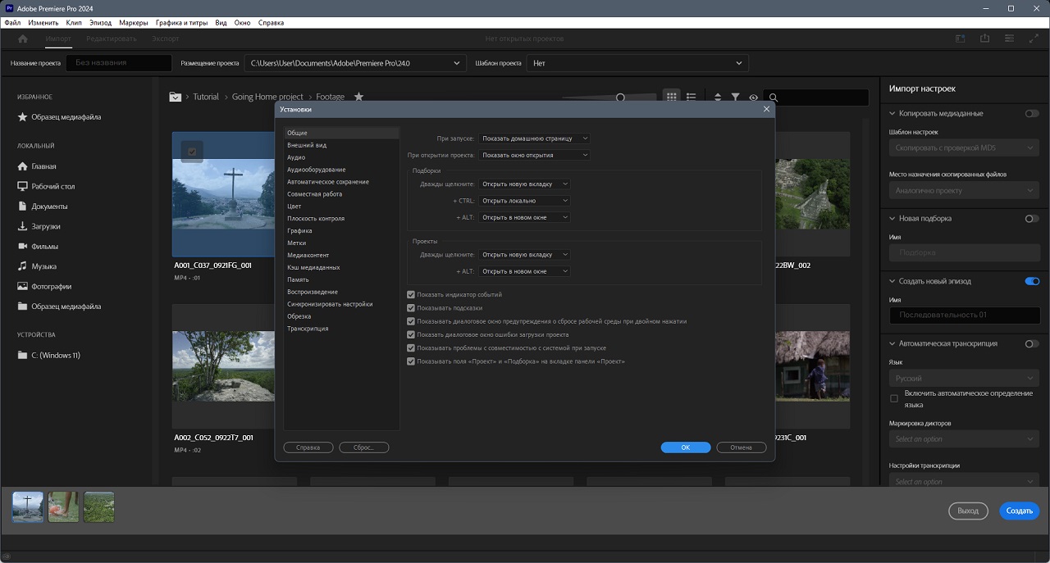Select 'Автоматическое сохранение' preferences category
Viewport: 1050px width, 563px height.
[327, 182]
